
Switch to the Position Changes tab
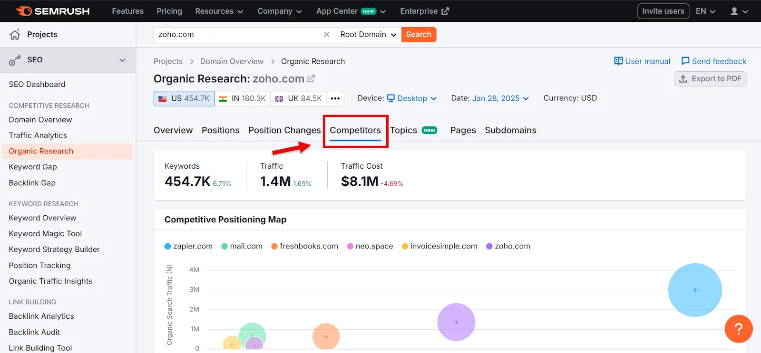(x=284, y=130)
